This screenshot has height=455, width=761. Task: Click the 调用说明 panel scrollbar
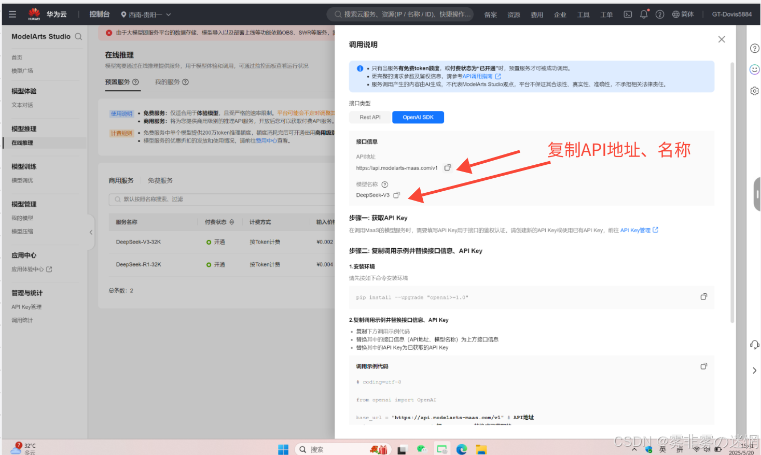(732, 192)
